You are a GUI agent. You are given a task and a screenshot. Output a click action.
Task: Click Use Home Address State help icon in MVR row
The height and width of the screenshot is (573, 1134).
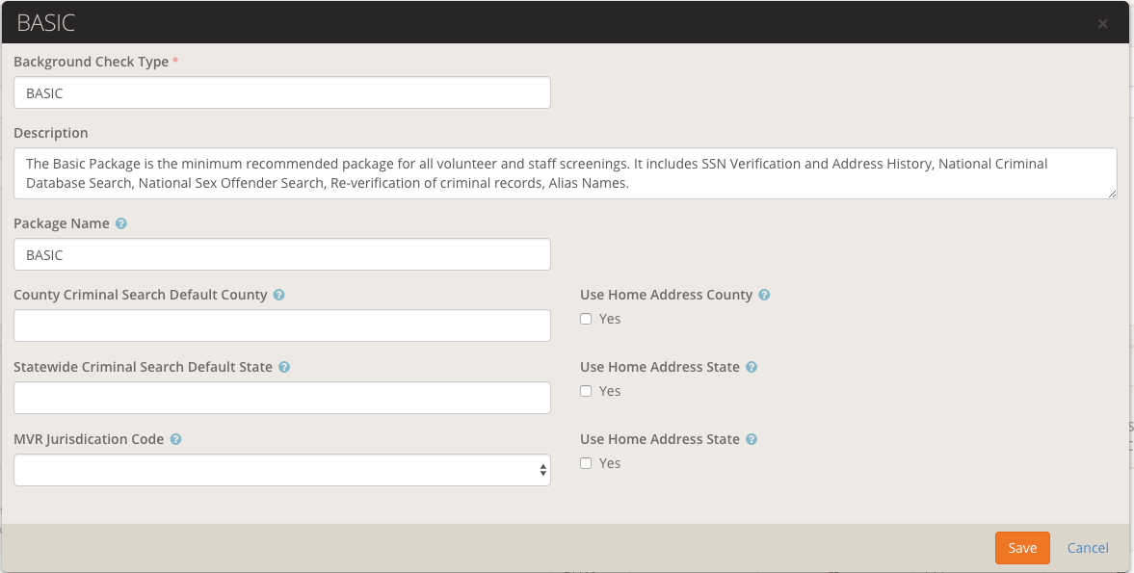click(752, 439)
